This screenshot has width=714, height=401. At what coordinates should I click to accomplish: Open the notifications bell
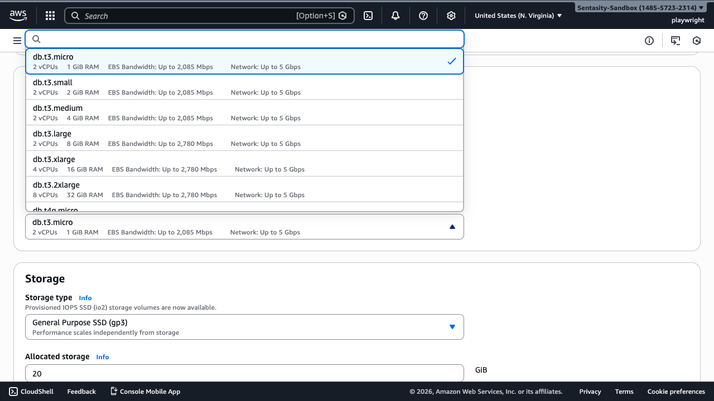[395, 16]
